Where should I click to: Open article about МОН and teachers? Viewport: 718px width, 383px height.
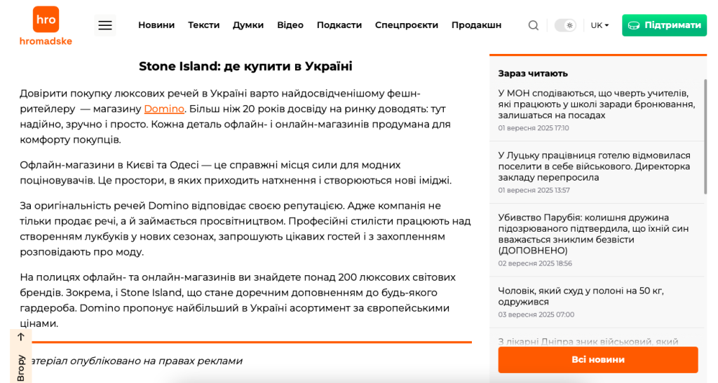(596, 104)
